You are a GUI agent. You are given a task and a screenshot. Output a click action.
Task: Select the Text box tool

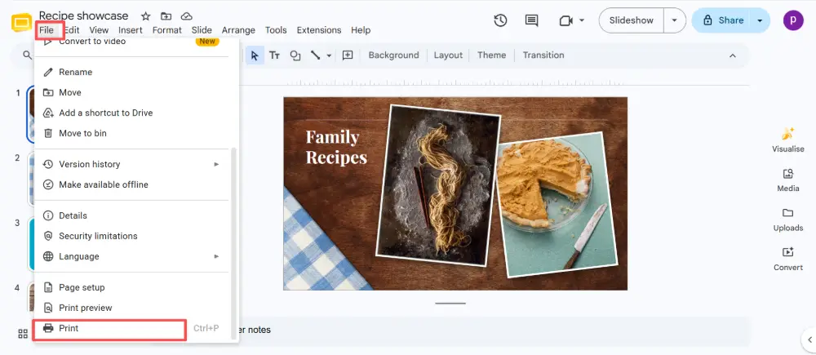tap(274, 55)
